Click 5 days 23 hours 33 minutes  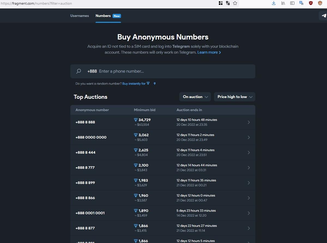click(196, 211)
